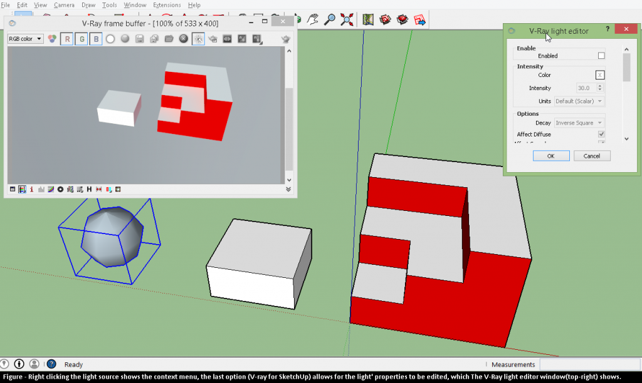This screenshot has width=642, height=383.
Task: Open the Extensions menu
Action: (x=167, y=5)
